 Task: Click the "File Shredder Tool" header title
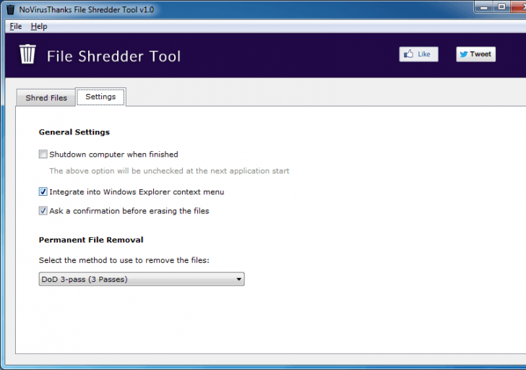click(x=113, y=56)
